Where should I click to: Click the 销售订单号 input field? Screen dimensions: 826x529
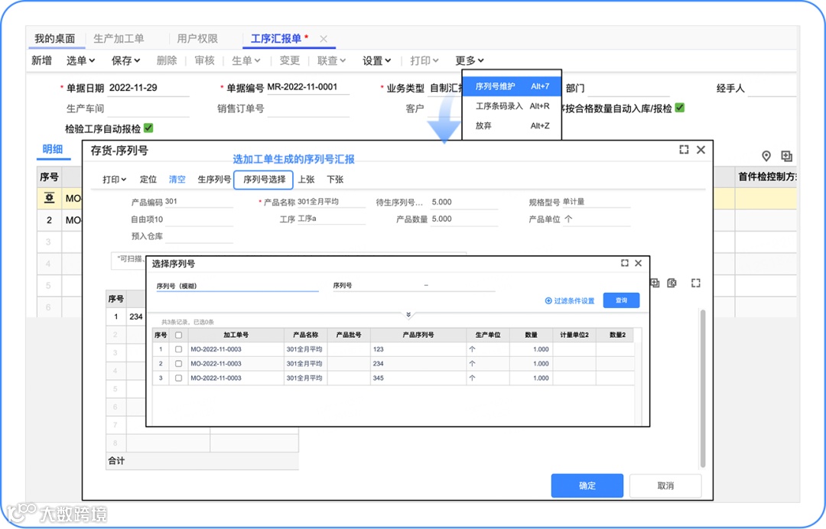pos(307,109)
